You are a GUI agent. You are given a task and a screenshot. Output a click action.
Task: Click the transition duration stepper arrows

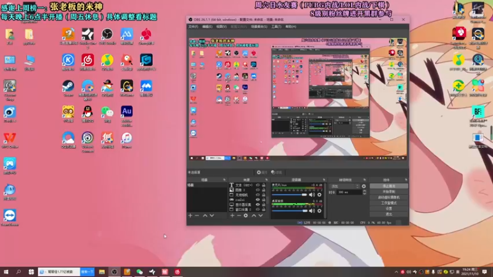coord(364,192)
